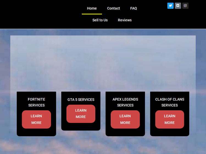The width and height of the screenshot is (206, 154).
Task: Go to the Home menu item
Action: pos(92,8)
